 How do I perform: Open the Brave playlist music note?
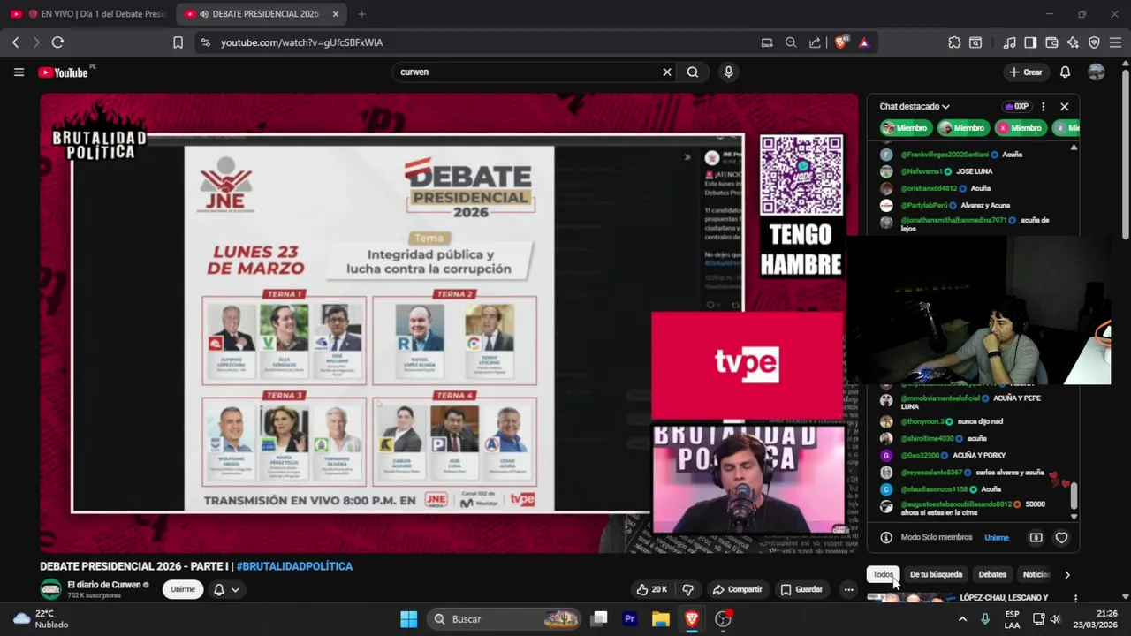point(1010,42)
